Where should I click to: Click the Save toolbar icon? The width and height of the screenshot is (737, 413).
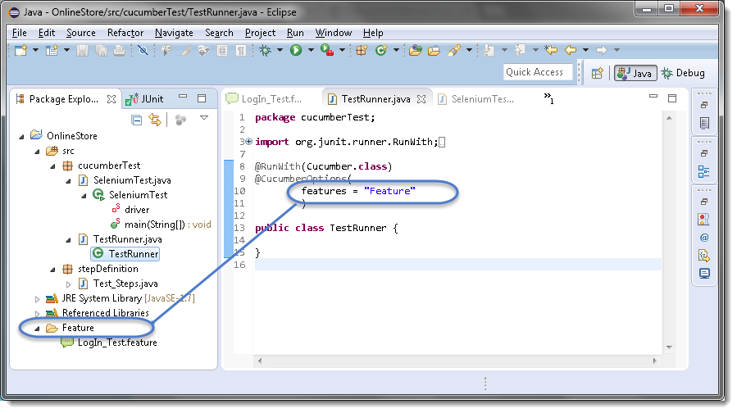(x=82, y=50)
